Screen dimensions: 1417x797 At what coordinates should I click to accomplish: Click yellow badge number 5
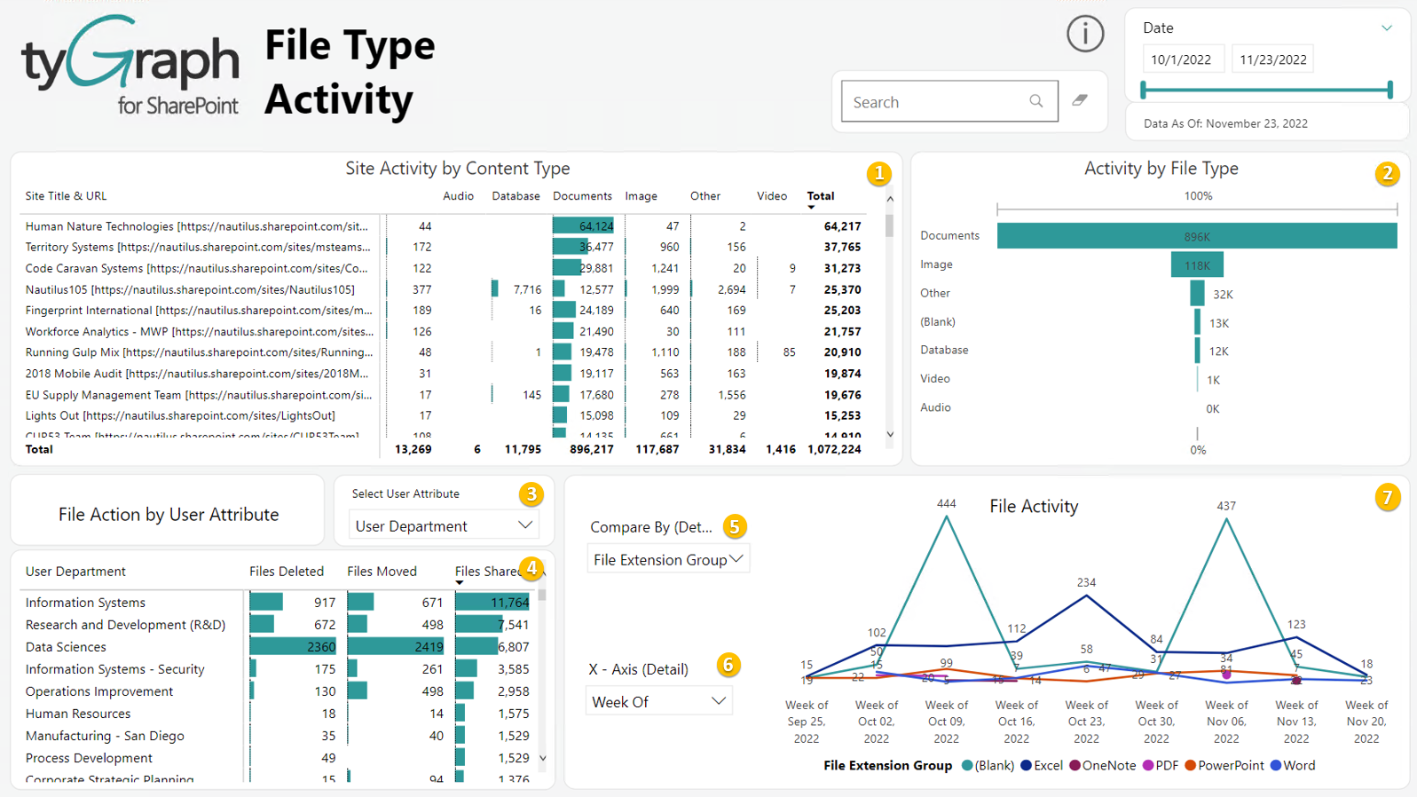pos(734,526)
